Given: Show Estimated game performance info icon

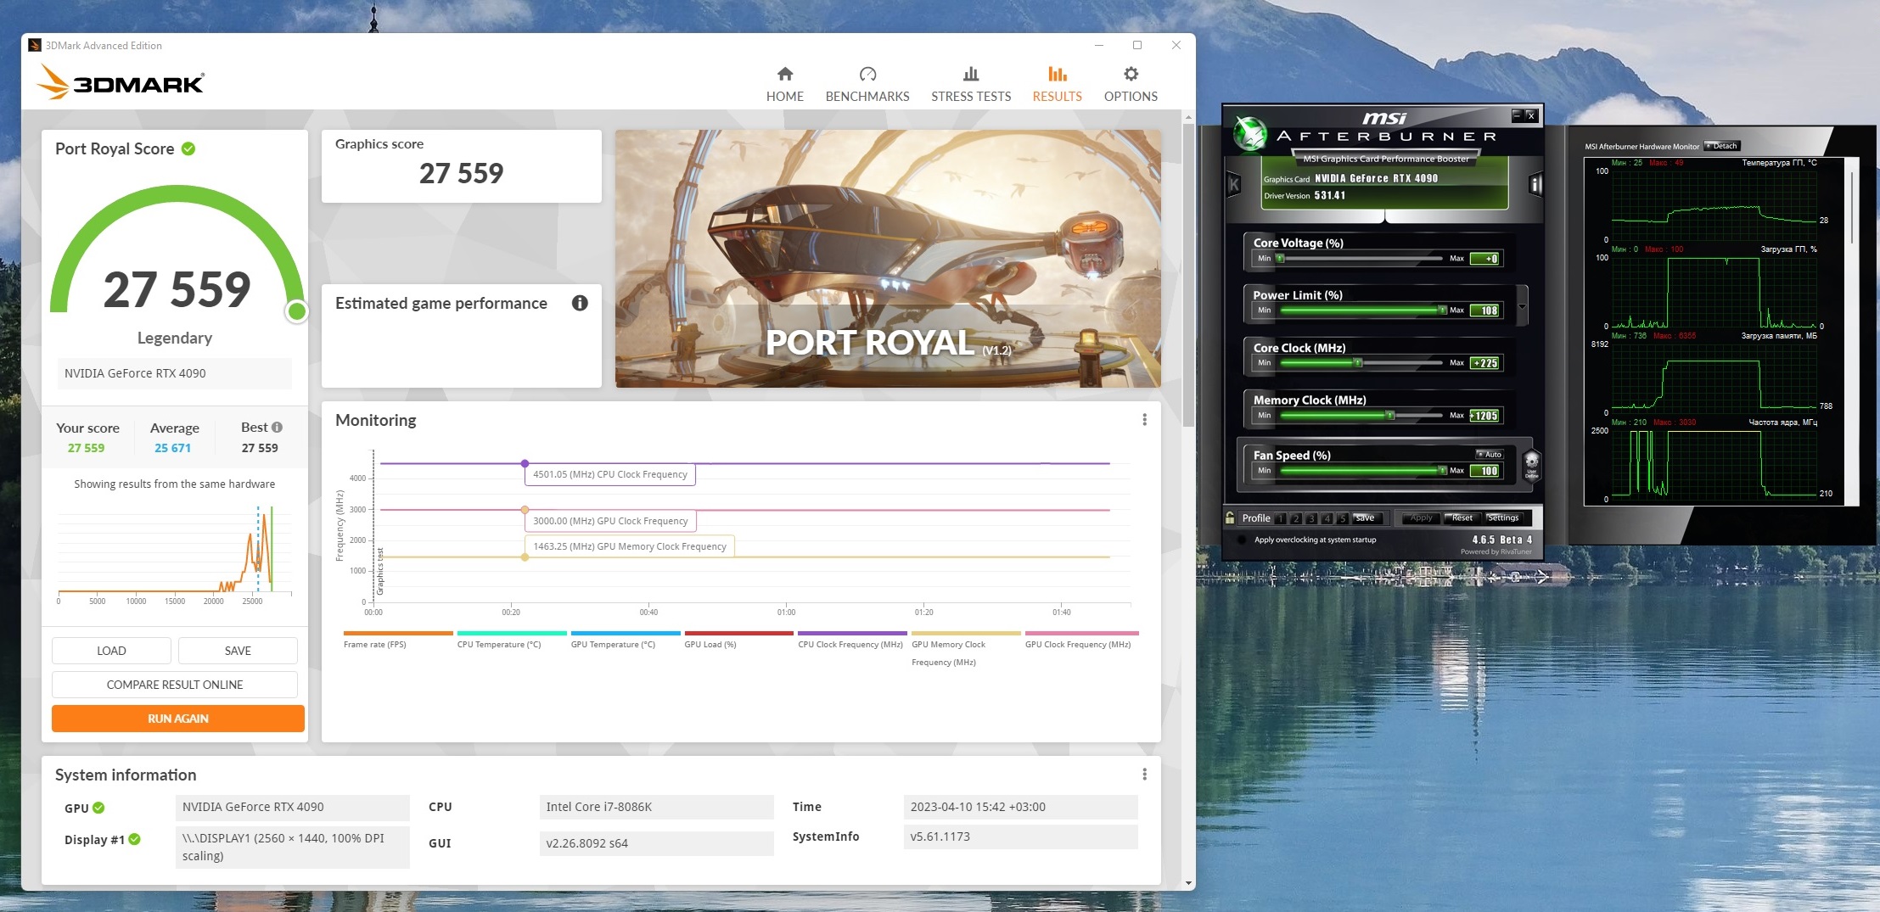Looking at the screenshot, I should (x=580, y=303).
